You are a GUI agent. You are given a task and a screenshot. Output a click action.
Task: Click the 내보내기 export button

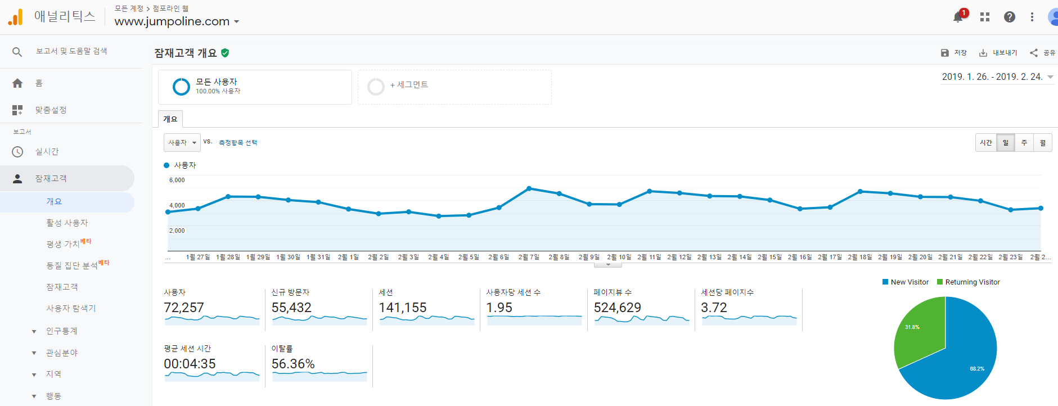(x=998, y=53)
